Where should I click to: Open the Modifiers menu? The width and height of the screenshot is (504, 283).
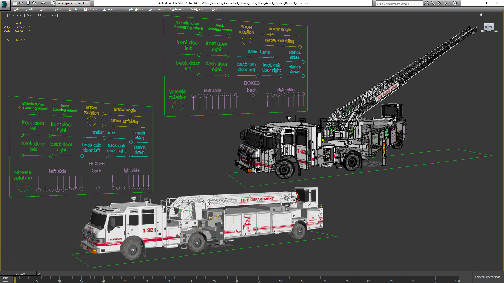pos(91,9)
